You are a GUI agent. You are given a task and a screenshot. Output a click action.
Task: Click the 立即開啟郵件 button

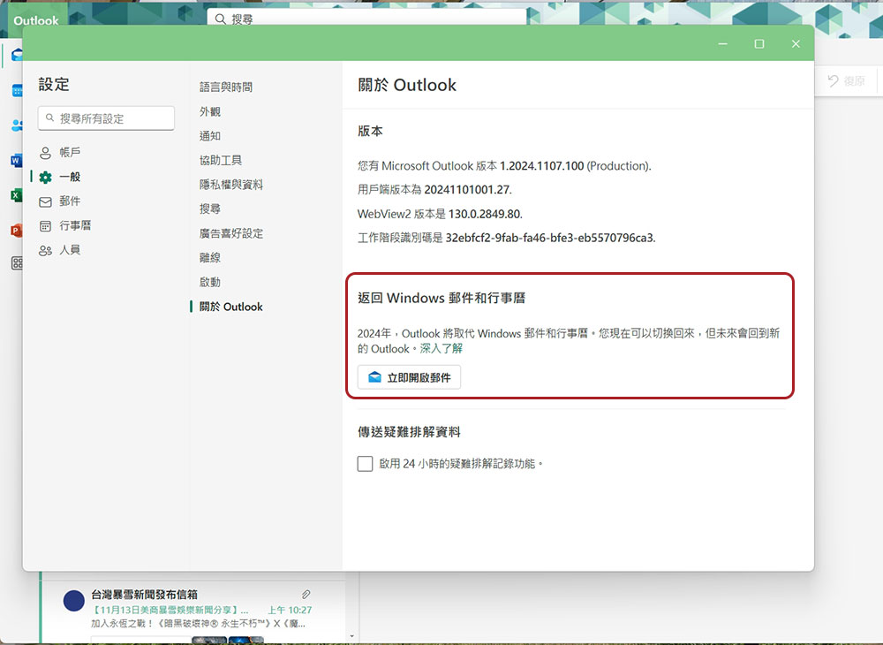tap(409, 377)
